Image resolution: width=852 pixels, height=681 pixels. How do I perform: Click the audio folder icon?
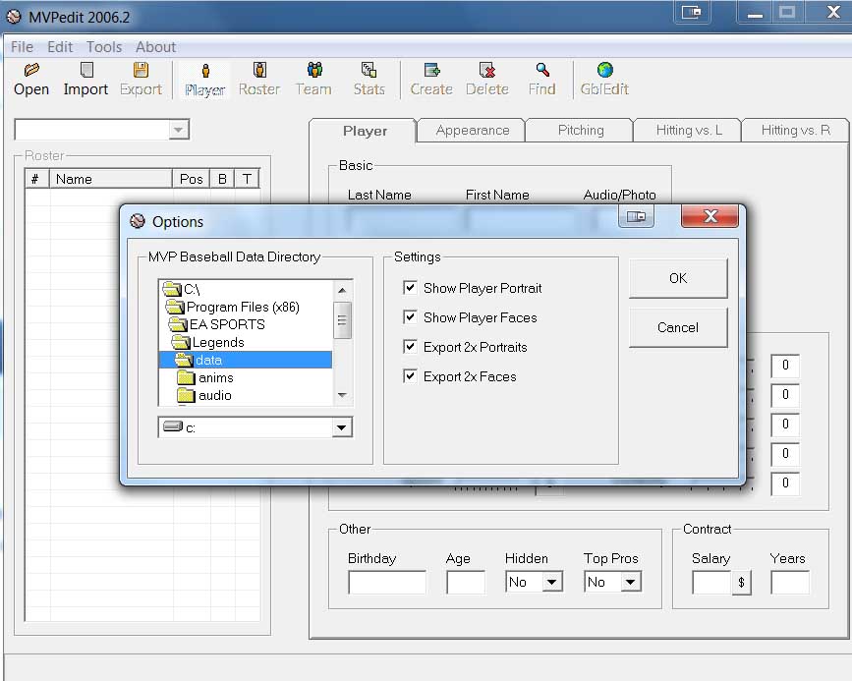click(186, 395)
